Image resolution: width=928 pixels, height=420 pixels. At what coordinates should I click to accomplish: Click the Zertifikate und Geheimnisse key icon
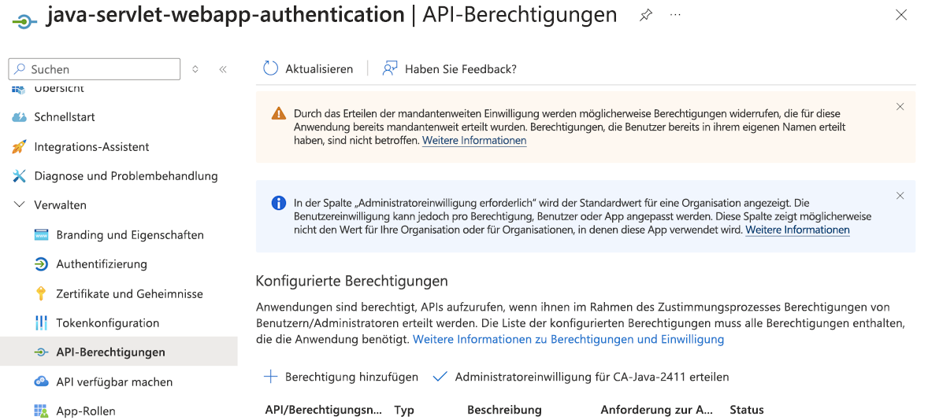coord(42,293)
